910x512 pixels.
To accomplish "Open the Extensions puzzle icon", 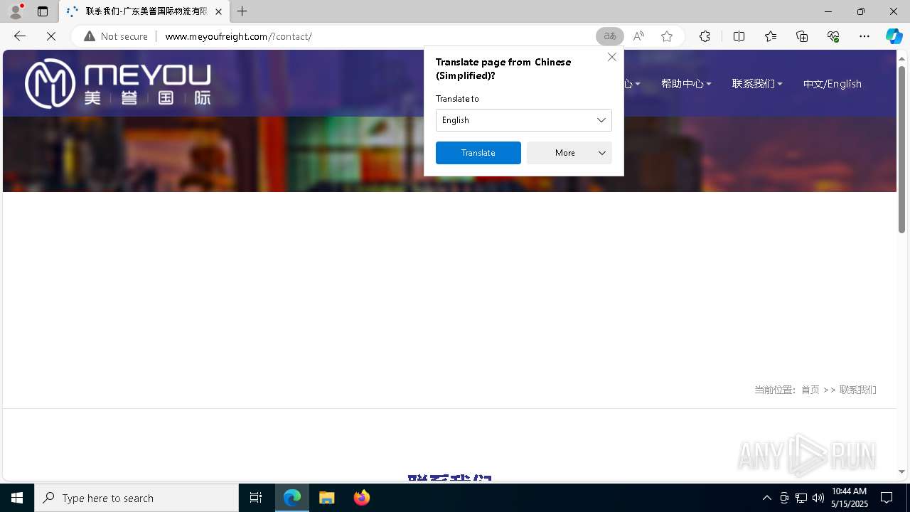I will tap(705, 36).
